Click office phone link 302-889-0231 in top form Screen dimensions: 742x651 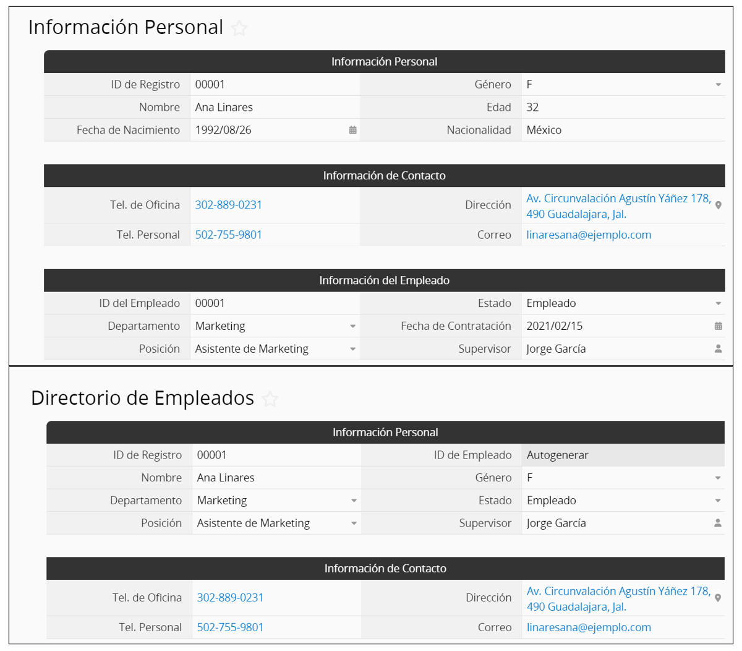click(229, 205)
